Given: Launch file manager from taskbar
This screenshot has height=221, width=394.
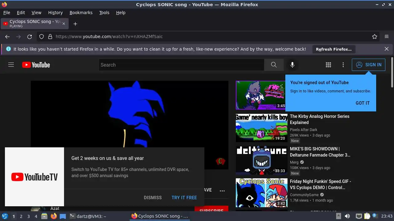Looking at the screenshot, I should coord(44,216).
